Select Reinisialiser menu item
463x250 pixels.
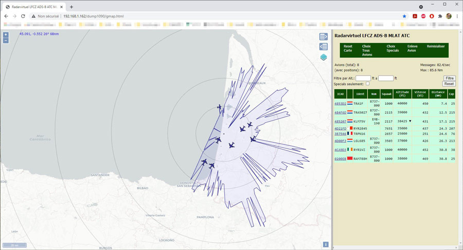[x=436, y=46]
